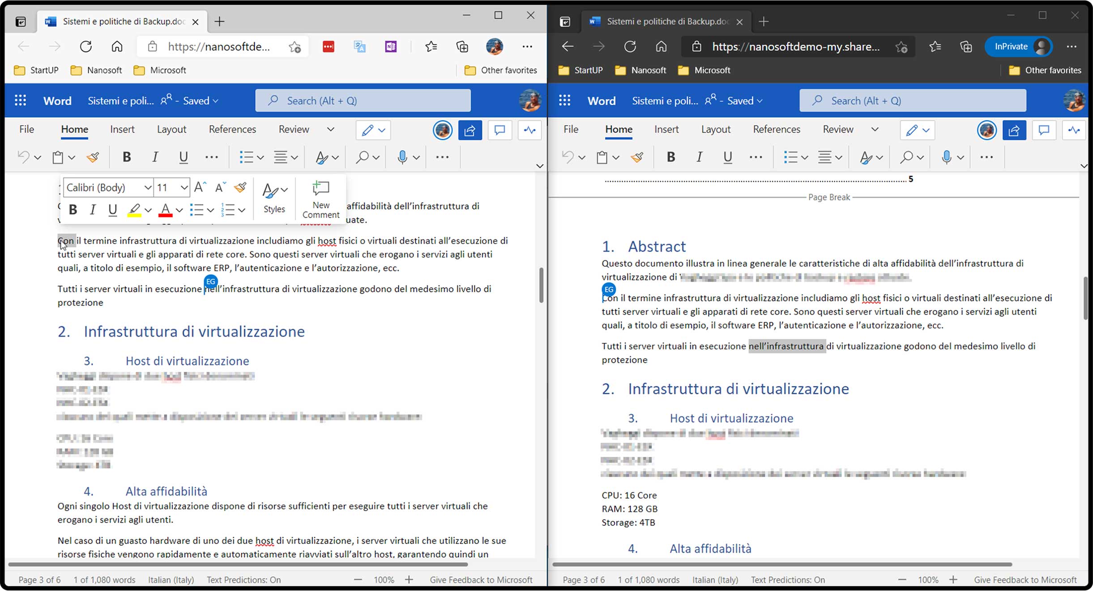This screenshot has height=591, width=1093.
Task: Click zoom out minus in right status bar
Action: coord(902,580)
